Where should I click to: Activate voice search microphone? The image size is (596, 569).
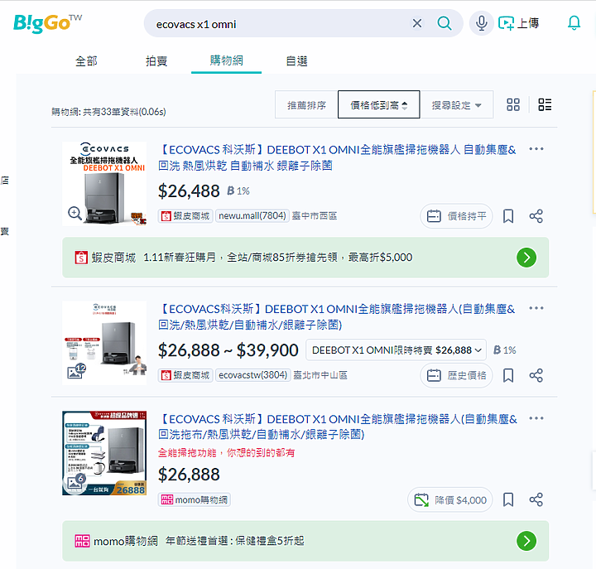click(481, 23)
